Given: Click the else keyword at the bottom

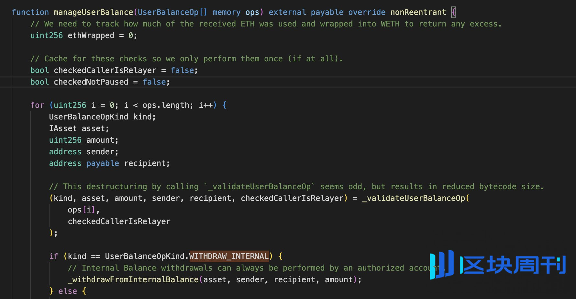Looking at the screenshot, I should pos(68,291).
